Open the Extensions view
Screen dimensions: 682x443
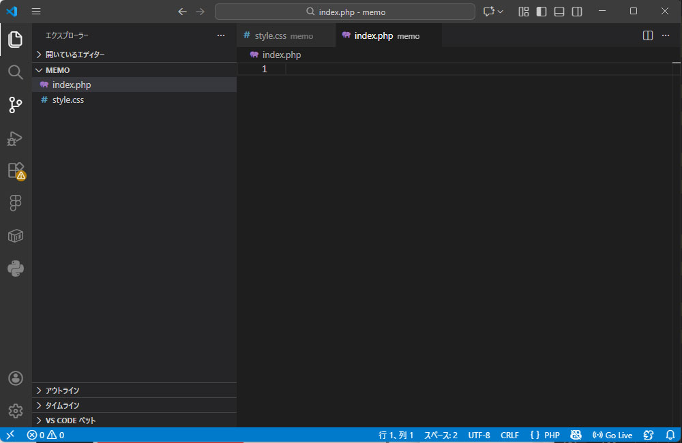coord(15,170)
